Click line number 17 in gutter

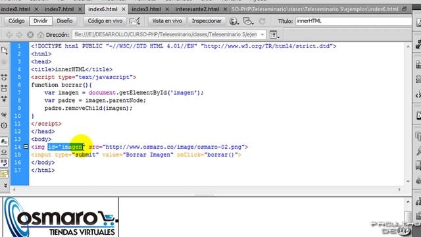tap(18, 171)
